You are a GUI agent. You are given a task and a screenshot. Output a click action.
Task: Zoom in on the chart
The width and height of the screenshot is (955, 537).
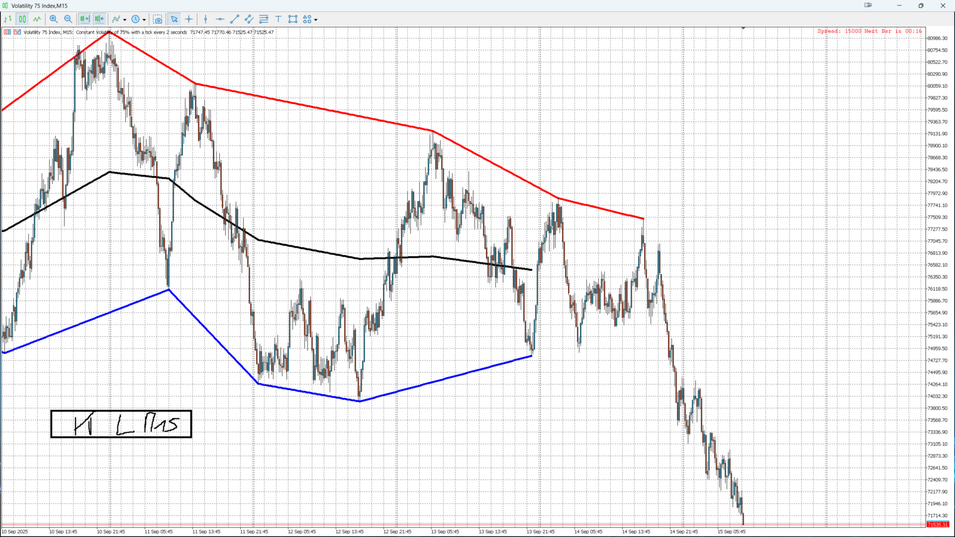[54, 19]
